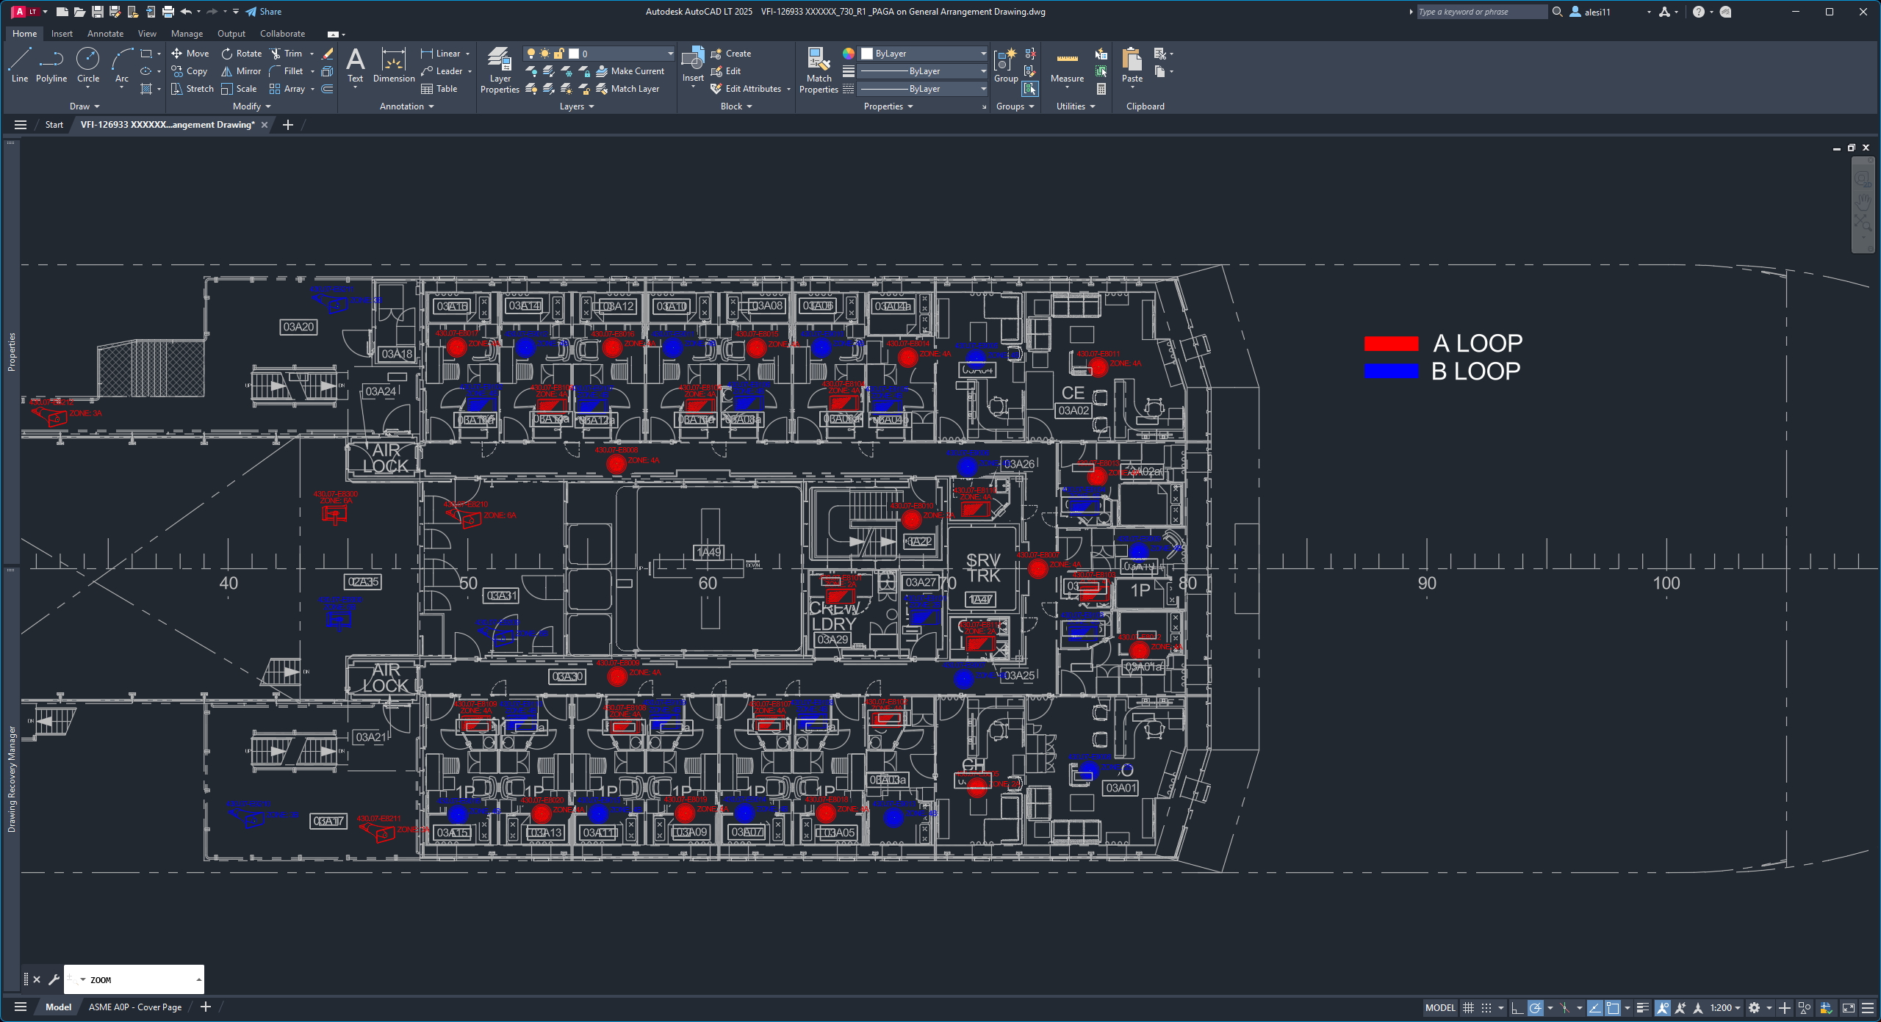Click the keyword search input field

(x=1481, y=12)
